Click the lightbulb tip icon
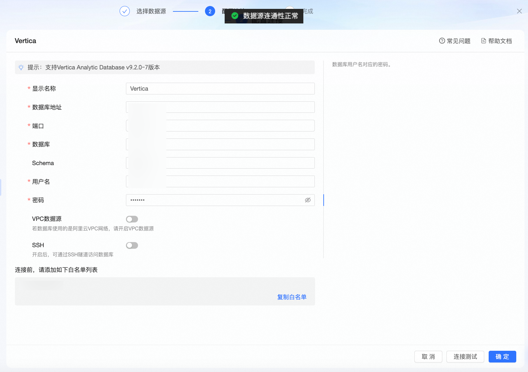The width and height of the screenshot is (528, 372). pyautogui.click(x=21, y=67)
